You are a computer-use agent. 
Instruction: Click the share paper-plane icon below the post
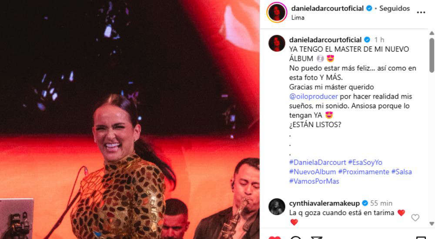click(316, 238)
